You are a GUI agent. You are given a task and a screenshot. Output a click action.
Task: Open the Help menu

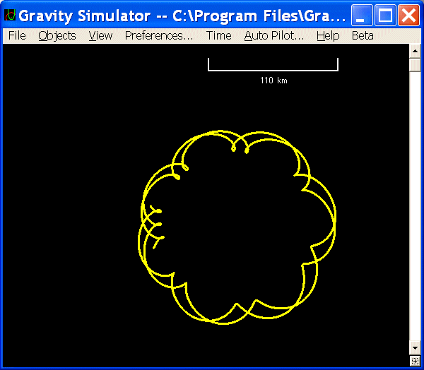(x=328, y=36)
